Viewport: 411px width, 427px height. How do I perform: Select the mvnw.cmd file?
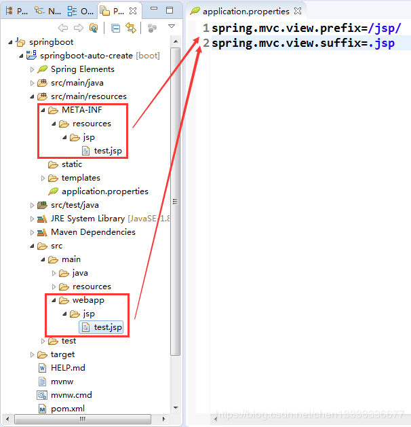click(x=71, y=395)
